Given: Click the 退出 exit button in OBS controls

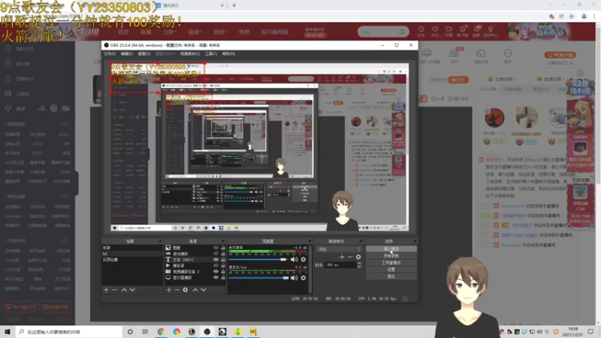Looking at the screenshot, I should (x=391, y=276).
